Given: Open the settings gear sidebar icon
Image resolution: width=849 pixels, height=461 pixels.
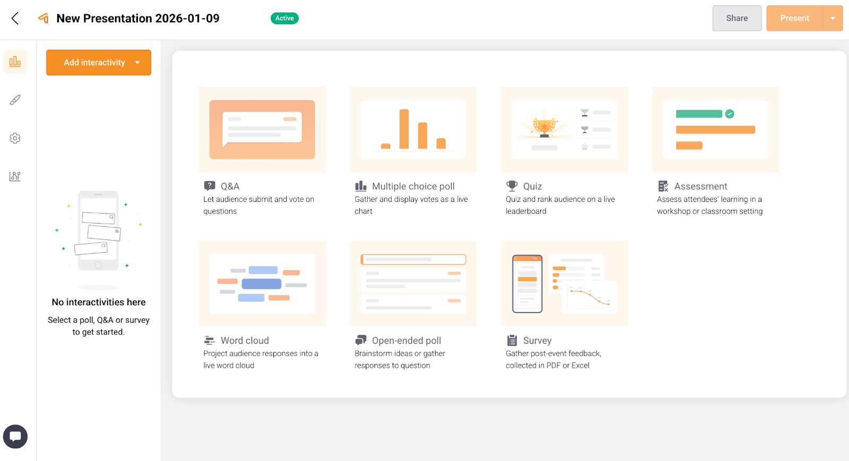Looking at the screenshot, I should (x=15, y=138).
